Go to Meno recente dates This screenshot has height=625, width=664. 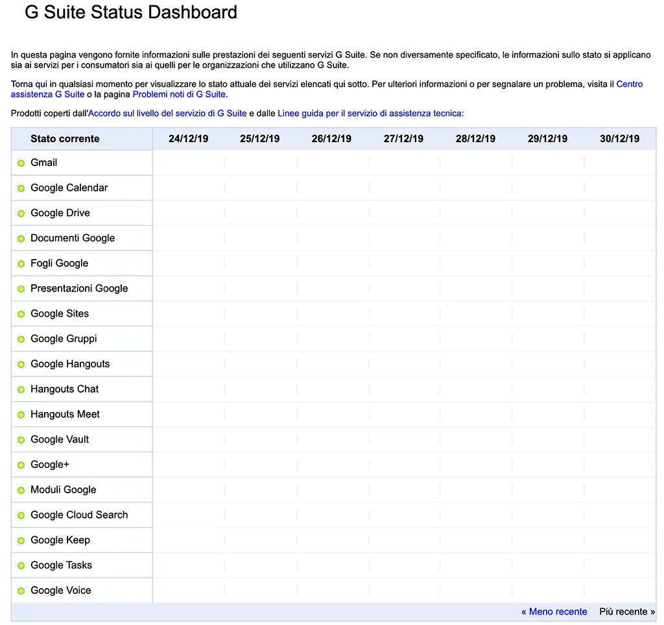point(554,611)
